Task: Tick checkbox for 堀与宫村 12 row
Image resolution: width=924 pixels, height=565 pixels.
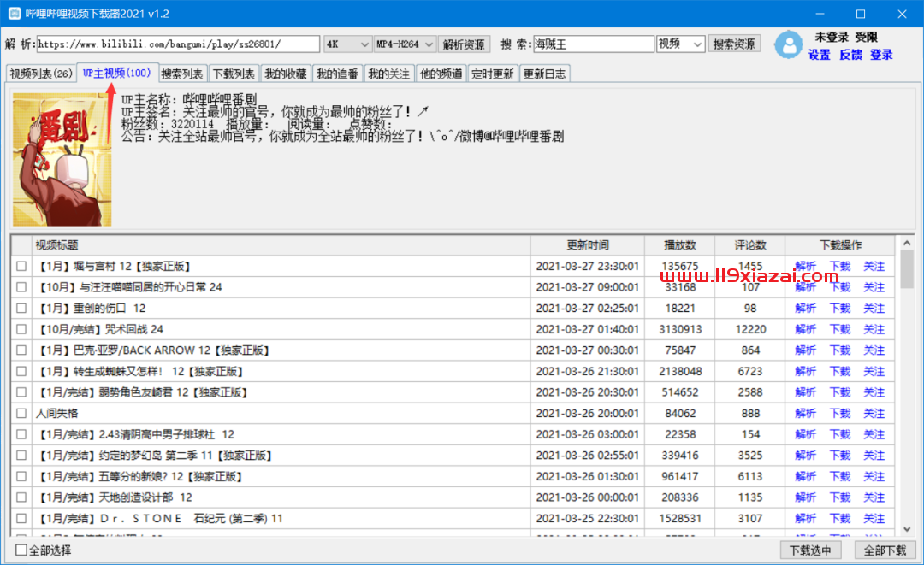Action: pyautogui.click(x=21, y=266)
